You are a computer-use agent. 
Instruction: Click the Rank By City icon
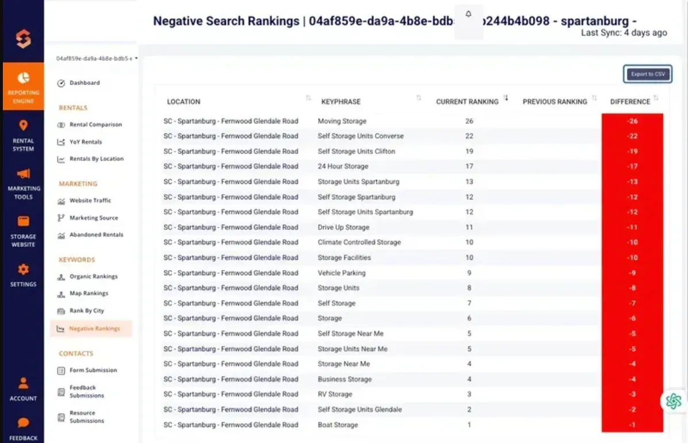click(61, 311)
